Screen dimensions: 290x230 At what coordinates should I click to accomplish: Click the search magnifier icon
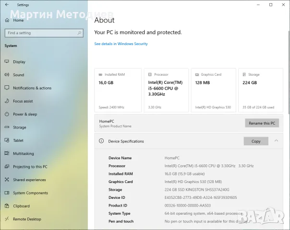click(x=79, y=33)
